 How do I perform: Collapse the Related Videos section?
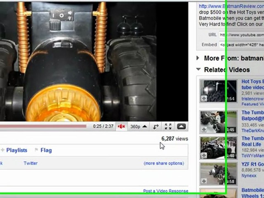[x=199, y=69]
